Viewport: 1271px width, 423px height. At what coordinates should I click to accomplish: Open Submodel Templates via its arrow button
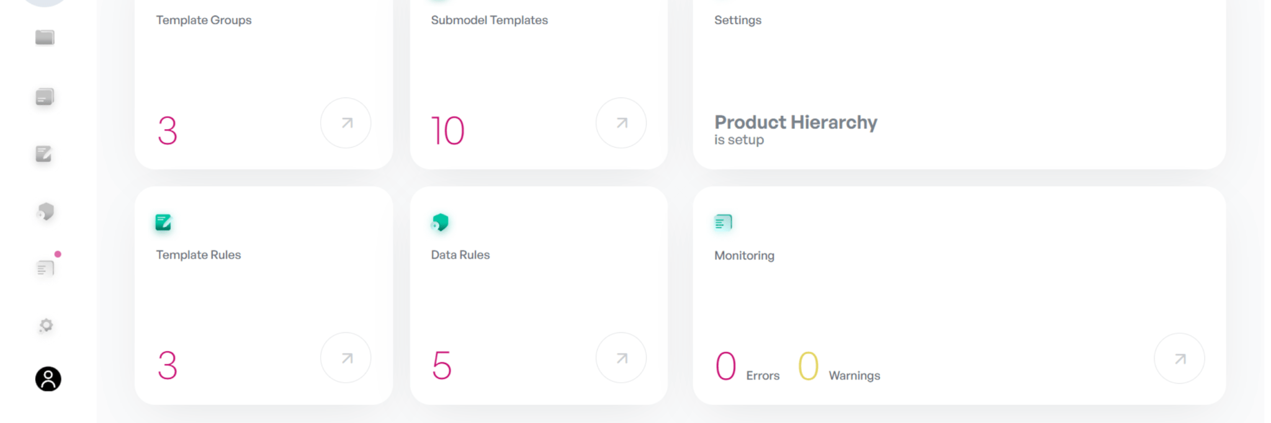point(621,123)
